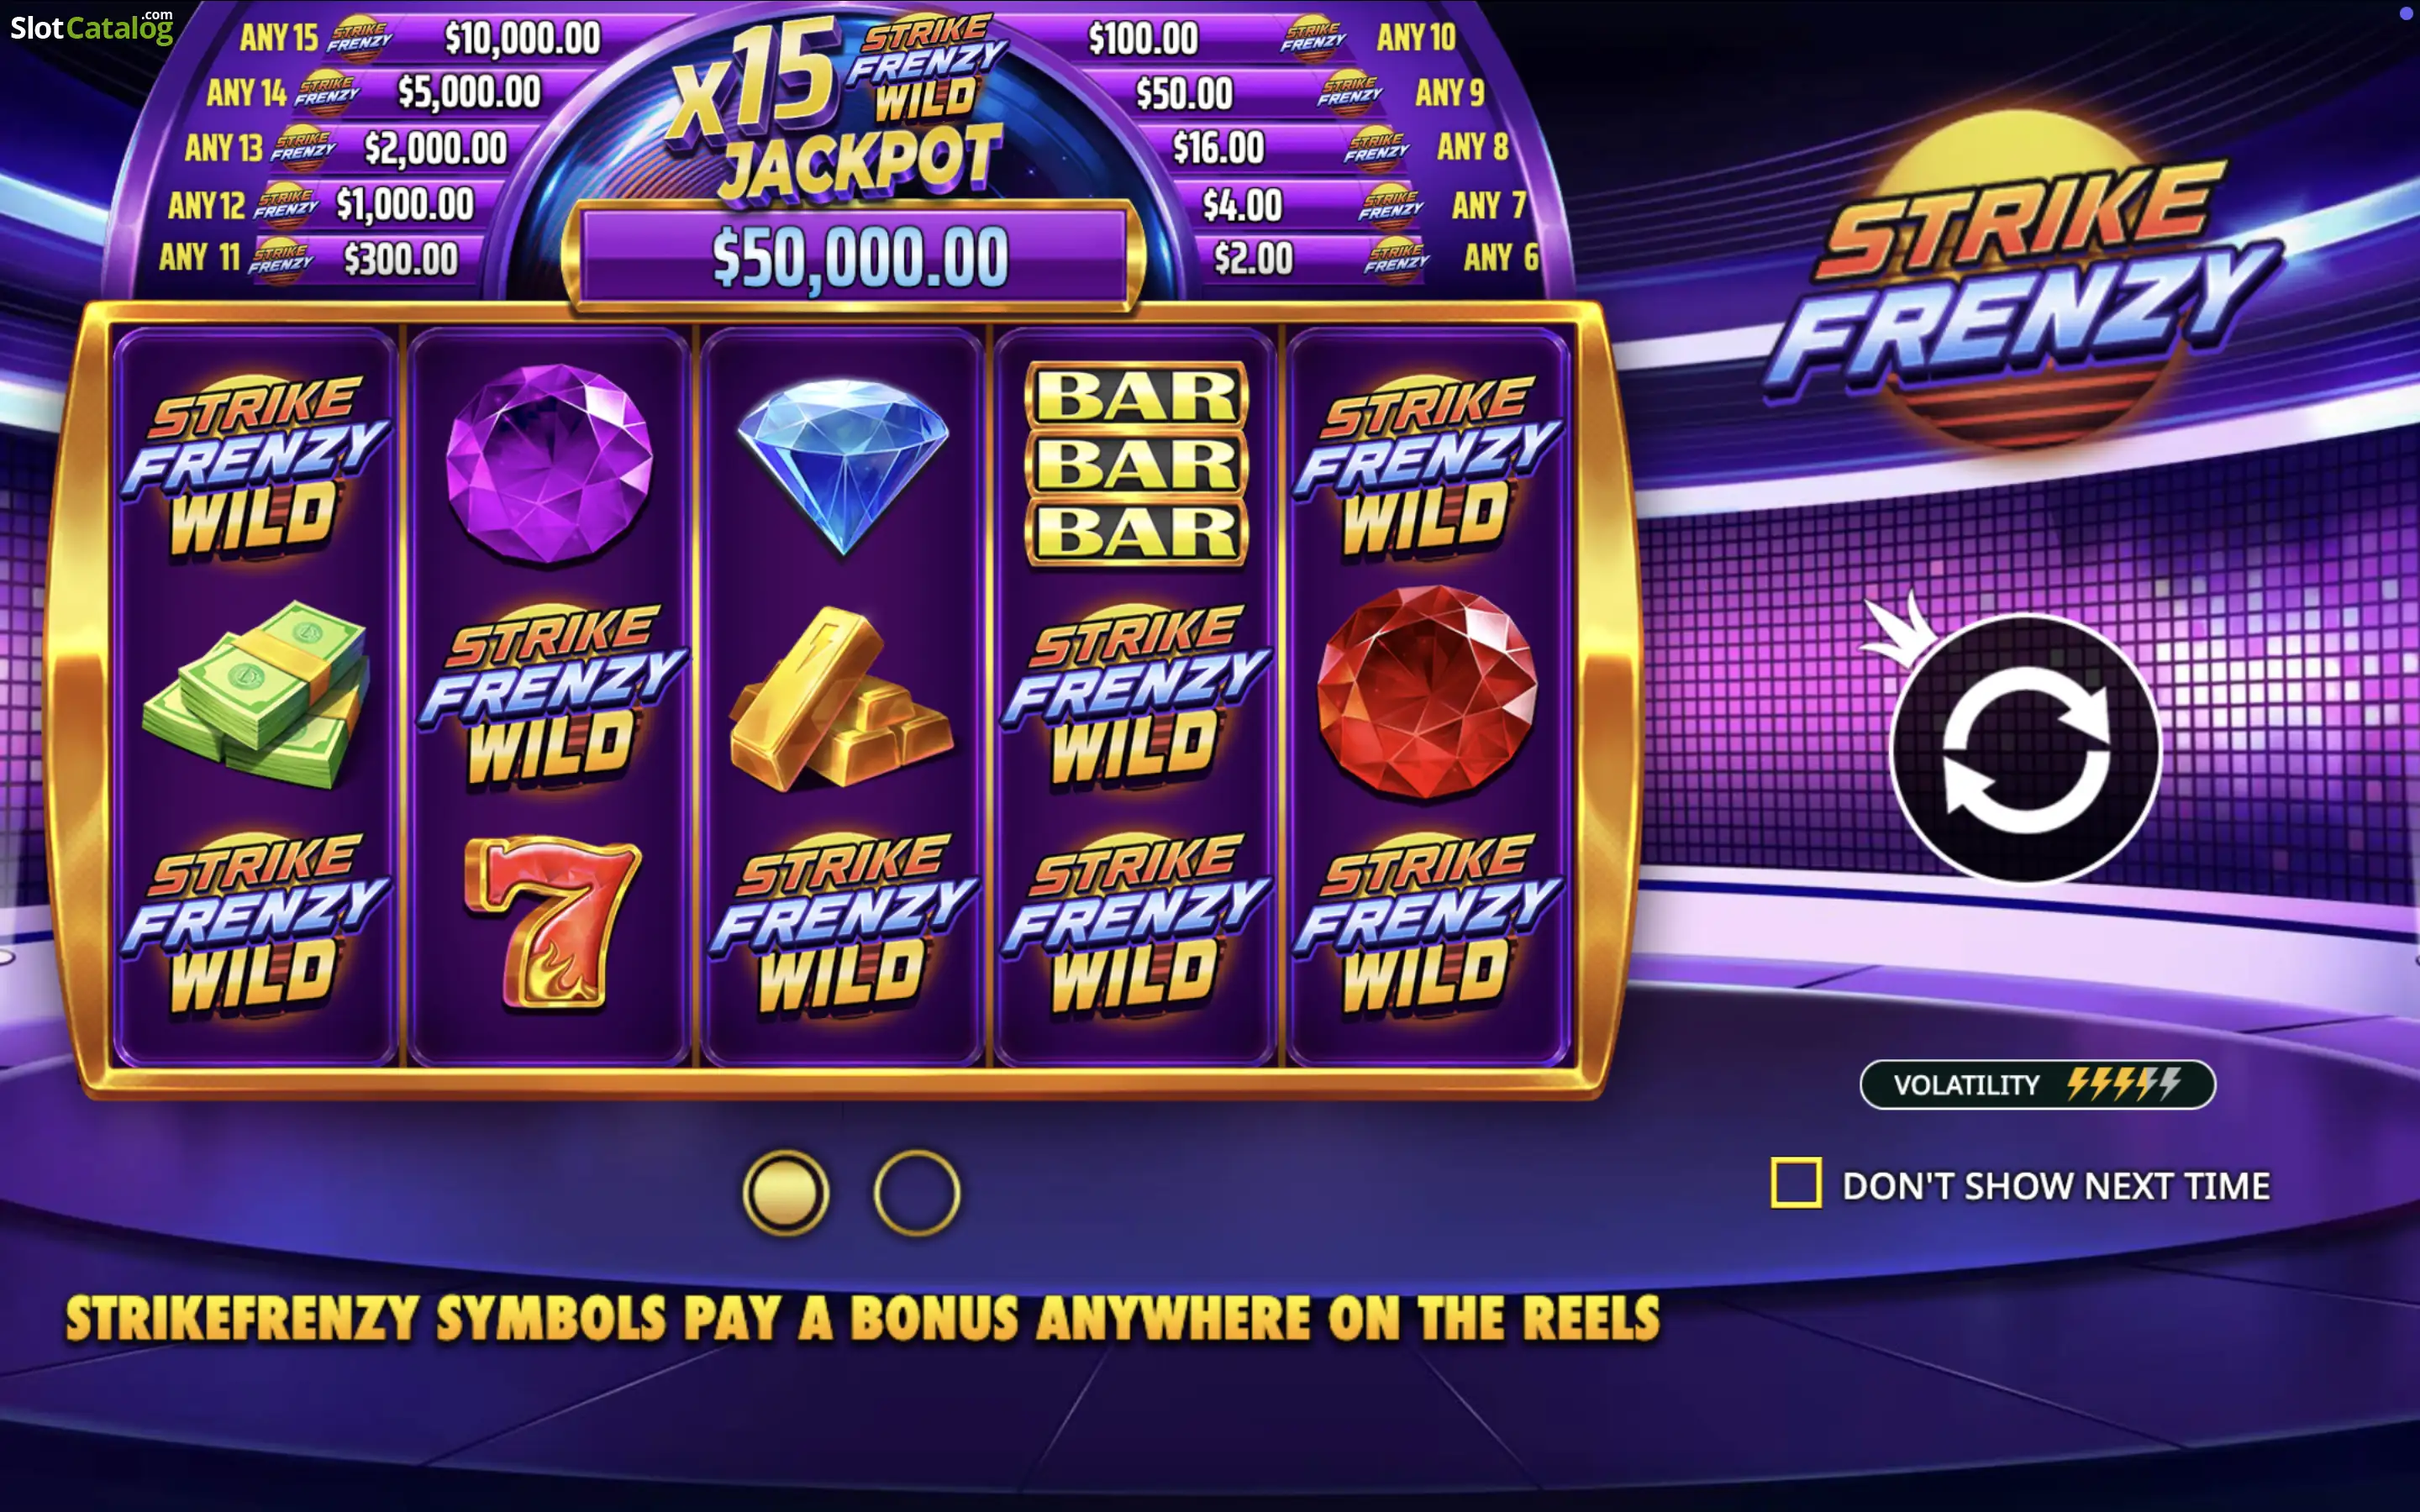This screenshot has height=1512, width=2420.
Task: Switch to the second empty page dot
Action: pyautogui.click(x=916, y=1192)
